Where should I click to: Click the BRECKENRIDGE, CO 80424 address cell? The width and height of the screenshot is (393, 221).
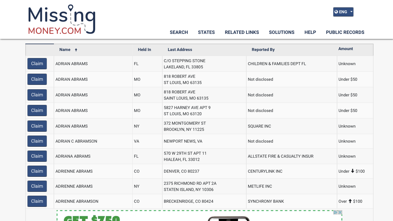click(204, 201)
